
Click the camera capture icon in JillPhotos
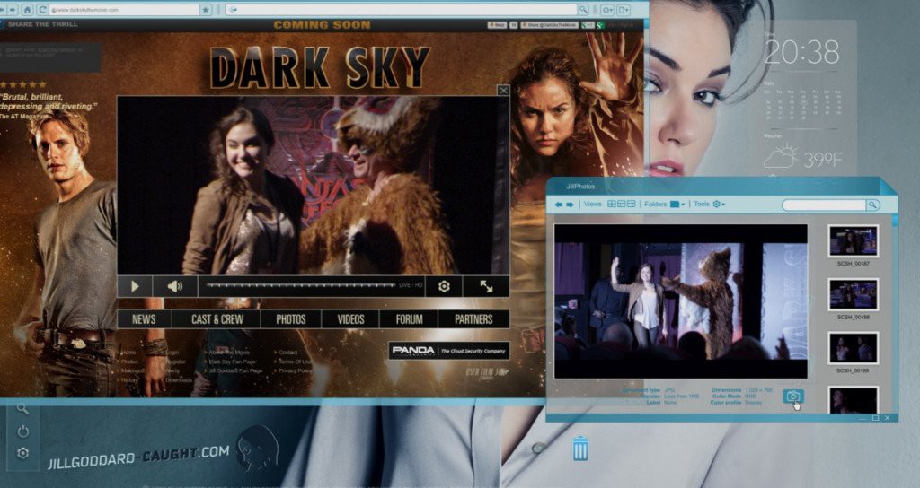click(793, 396)
